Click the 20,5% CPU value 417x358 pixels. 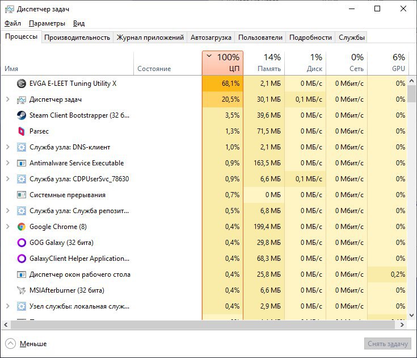[x=230, y=99]
